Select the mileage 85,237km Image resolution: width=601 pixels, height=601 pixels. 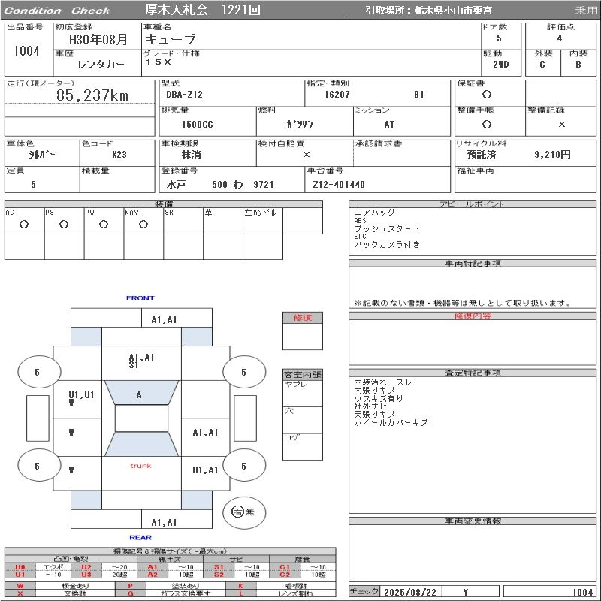pos(92,95)
